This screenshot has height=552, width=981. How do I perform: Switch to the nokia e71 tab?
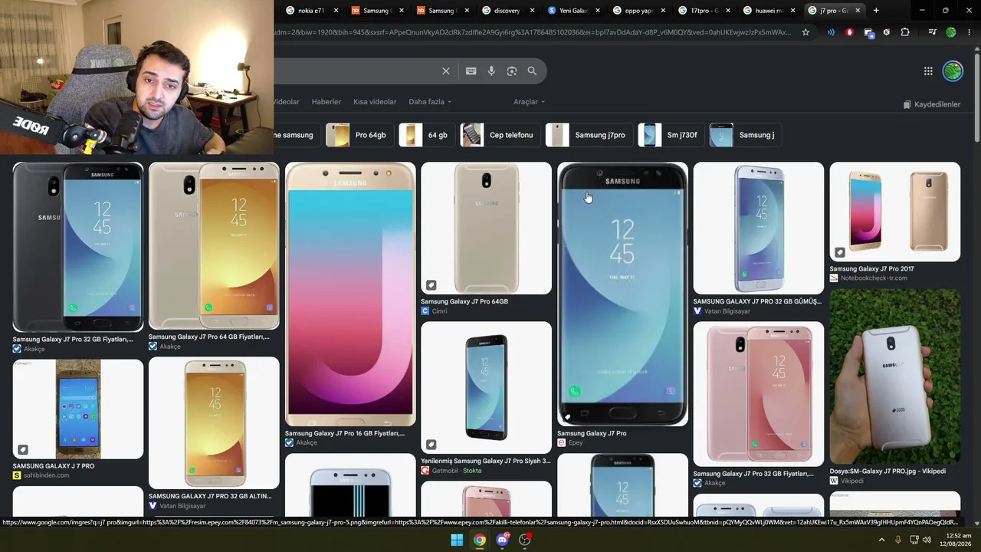pyautogui.click(x=311, y=11)
